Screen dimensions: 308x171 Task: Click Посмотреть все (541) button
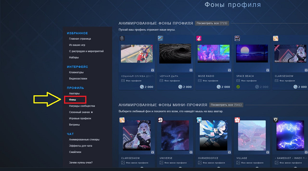[x=226, y=105]
